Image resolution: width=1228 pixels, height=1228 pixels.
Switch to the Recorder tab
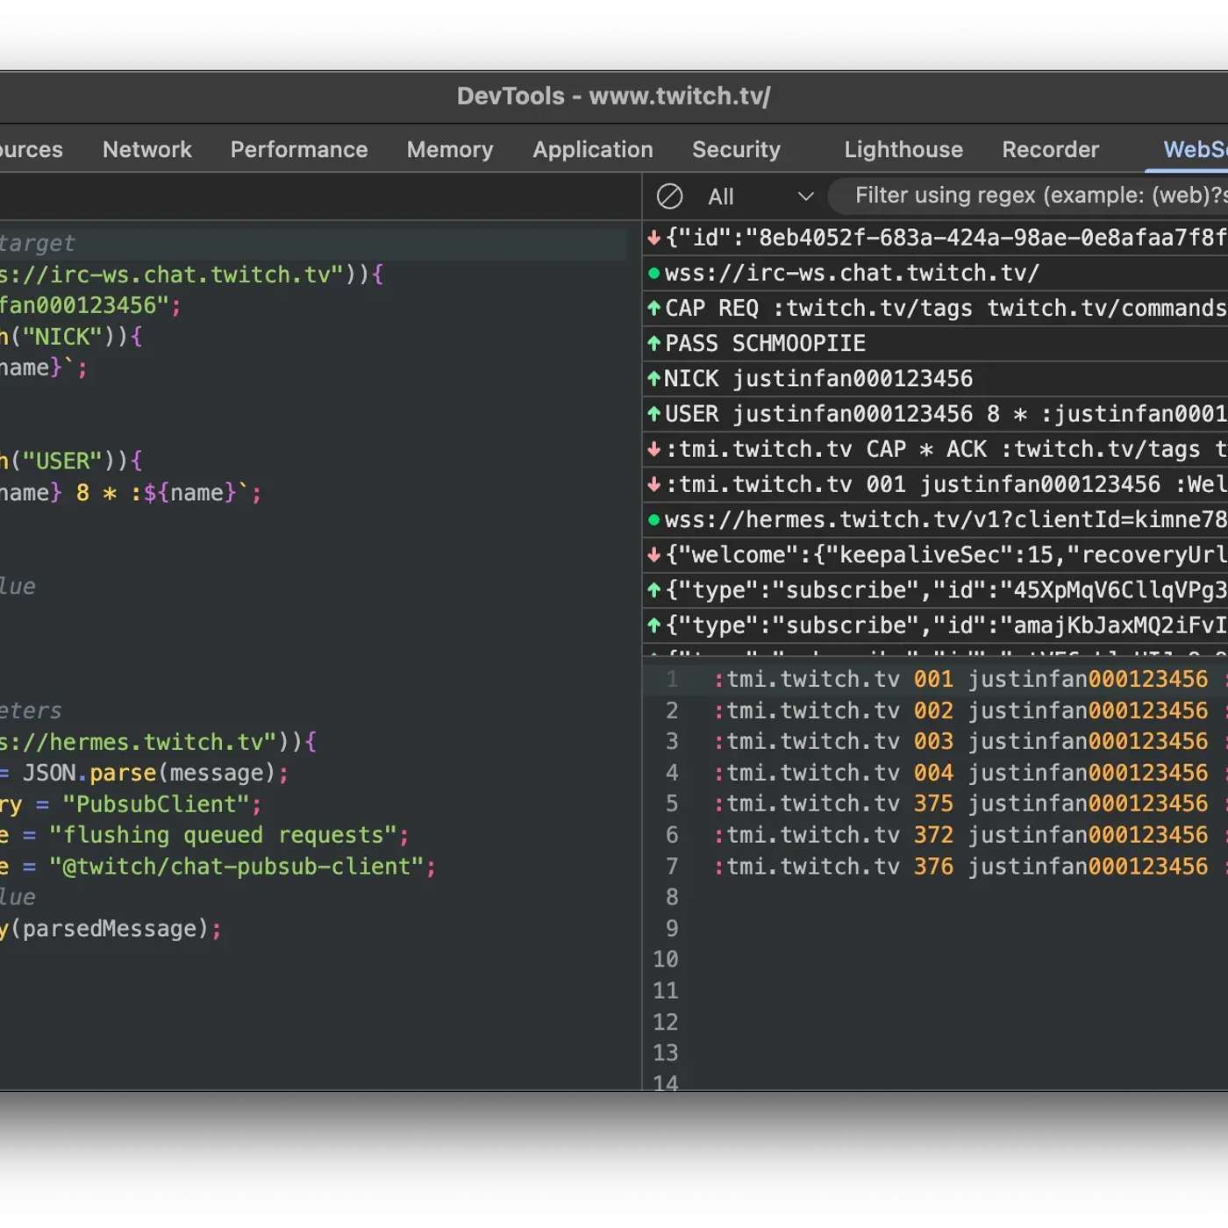pyautogui.click(x=1050, y=150)
